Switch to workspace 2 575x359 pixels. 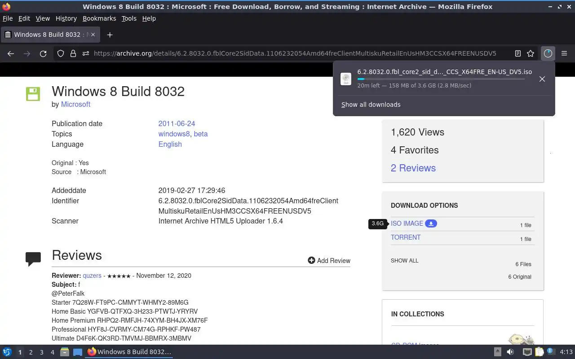coord(31,352)
